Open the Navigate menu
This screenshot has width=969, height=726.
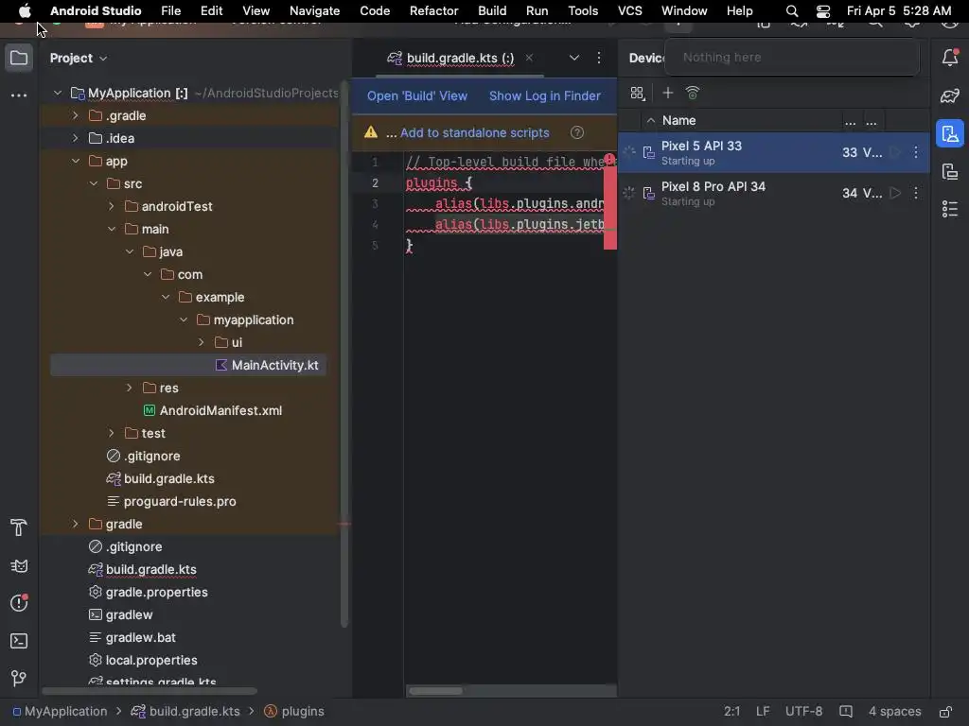[x=314, y=11]
